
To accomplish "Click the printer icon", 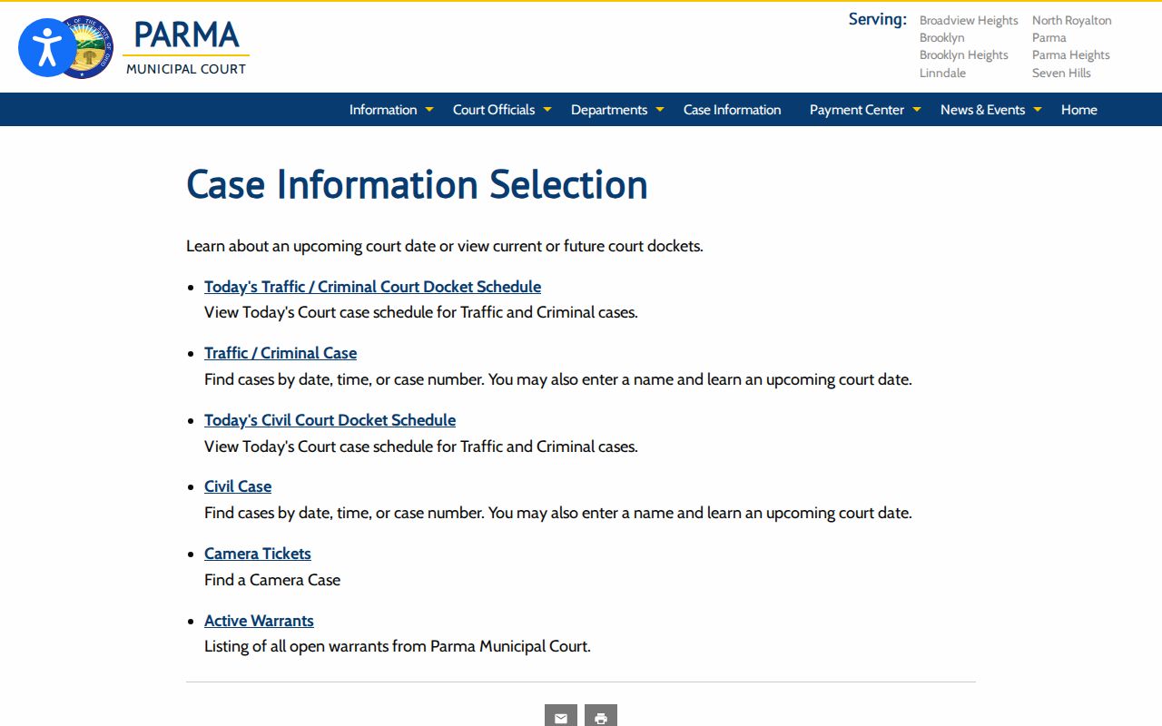I will pos(601,716).
